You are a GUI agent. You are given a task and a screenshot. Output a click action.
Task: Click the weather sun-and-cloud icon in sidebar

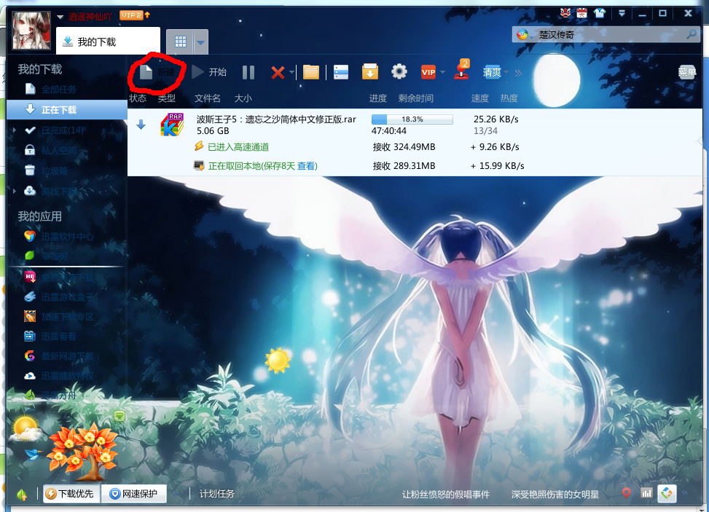26,428
